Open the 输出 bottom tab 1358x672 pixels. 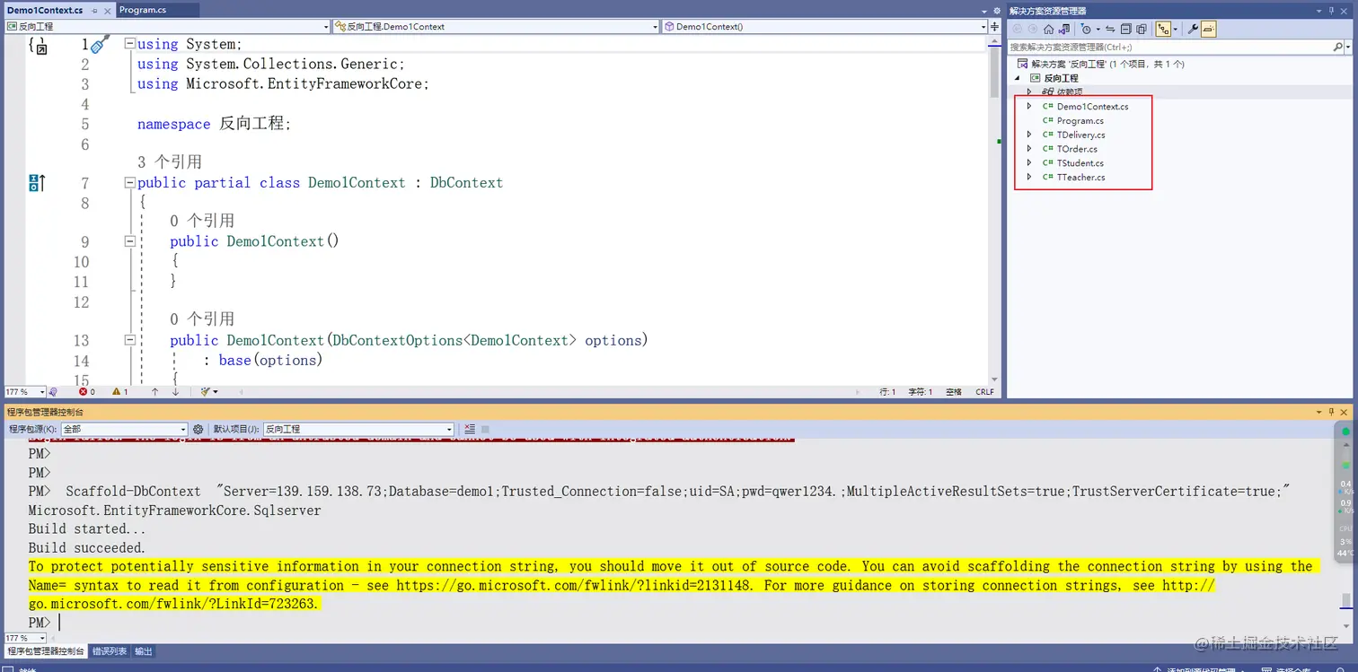coord(144,651)
